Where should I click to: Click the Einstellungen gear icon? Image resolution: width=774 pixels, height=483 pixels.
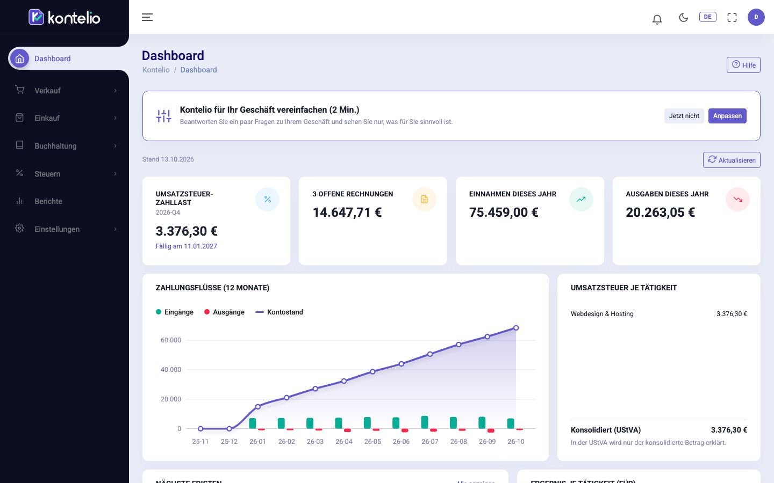[x=20, y=228]
